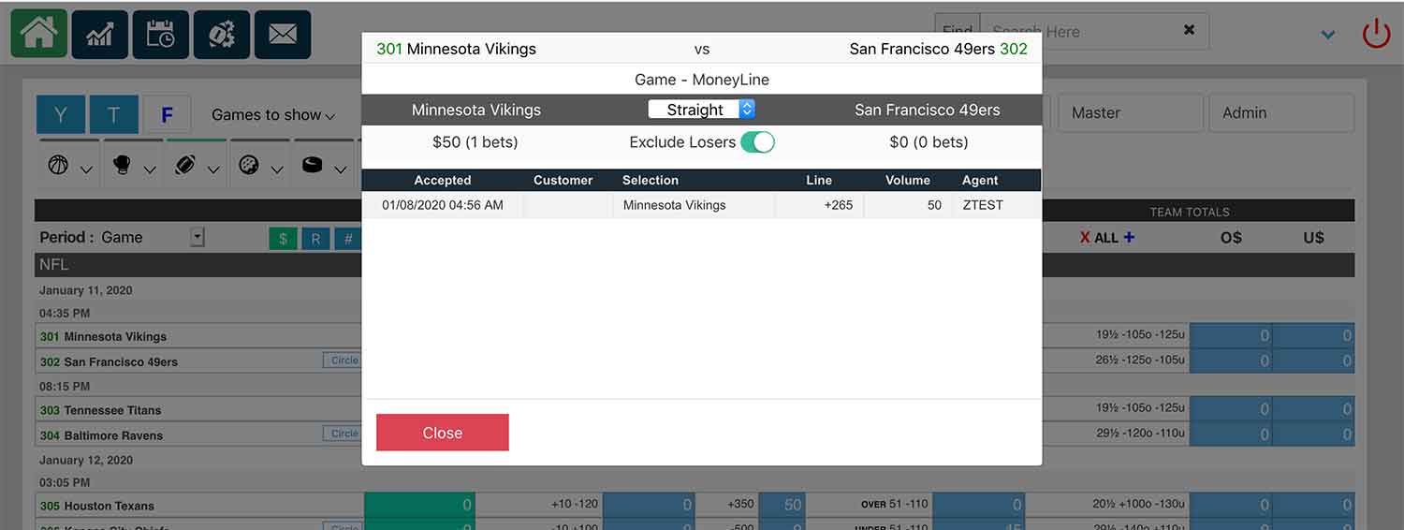Image resolution: width=1404 pixels, height=530 pixels.
Task: Select the hockey puck sport icon
Action: [x=312, y=166]
